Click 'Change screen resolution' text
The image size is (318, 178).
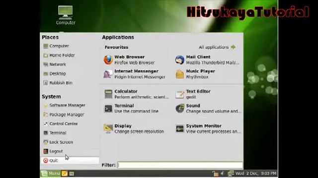pos(139,132)
